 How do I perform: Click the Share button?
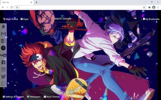click(25, 19)
